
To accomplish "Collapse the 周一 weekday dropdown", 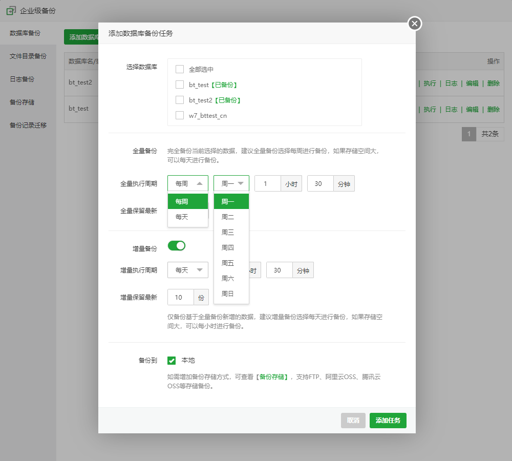I will coord(231,183).
